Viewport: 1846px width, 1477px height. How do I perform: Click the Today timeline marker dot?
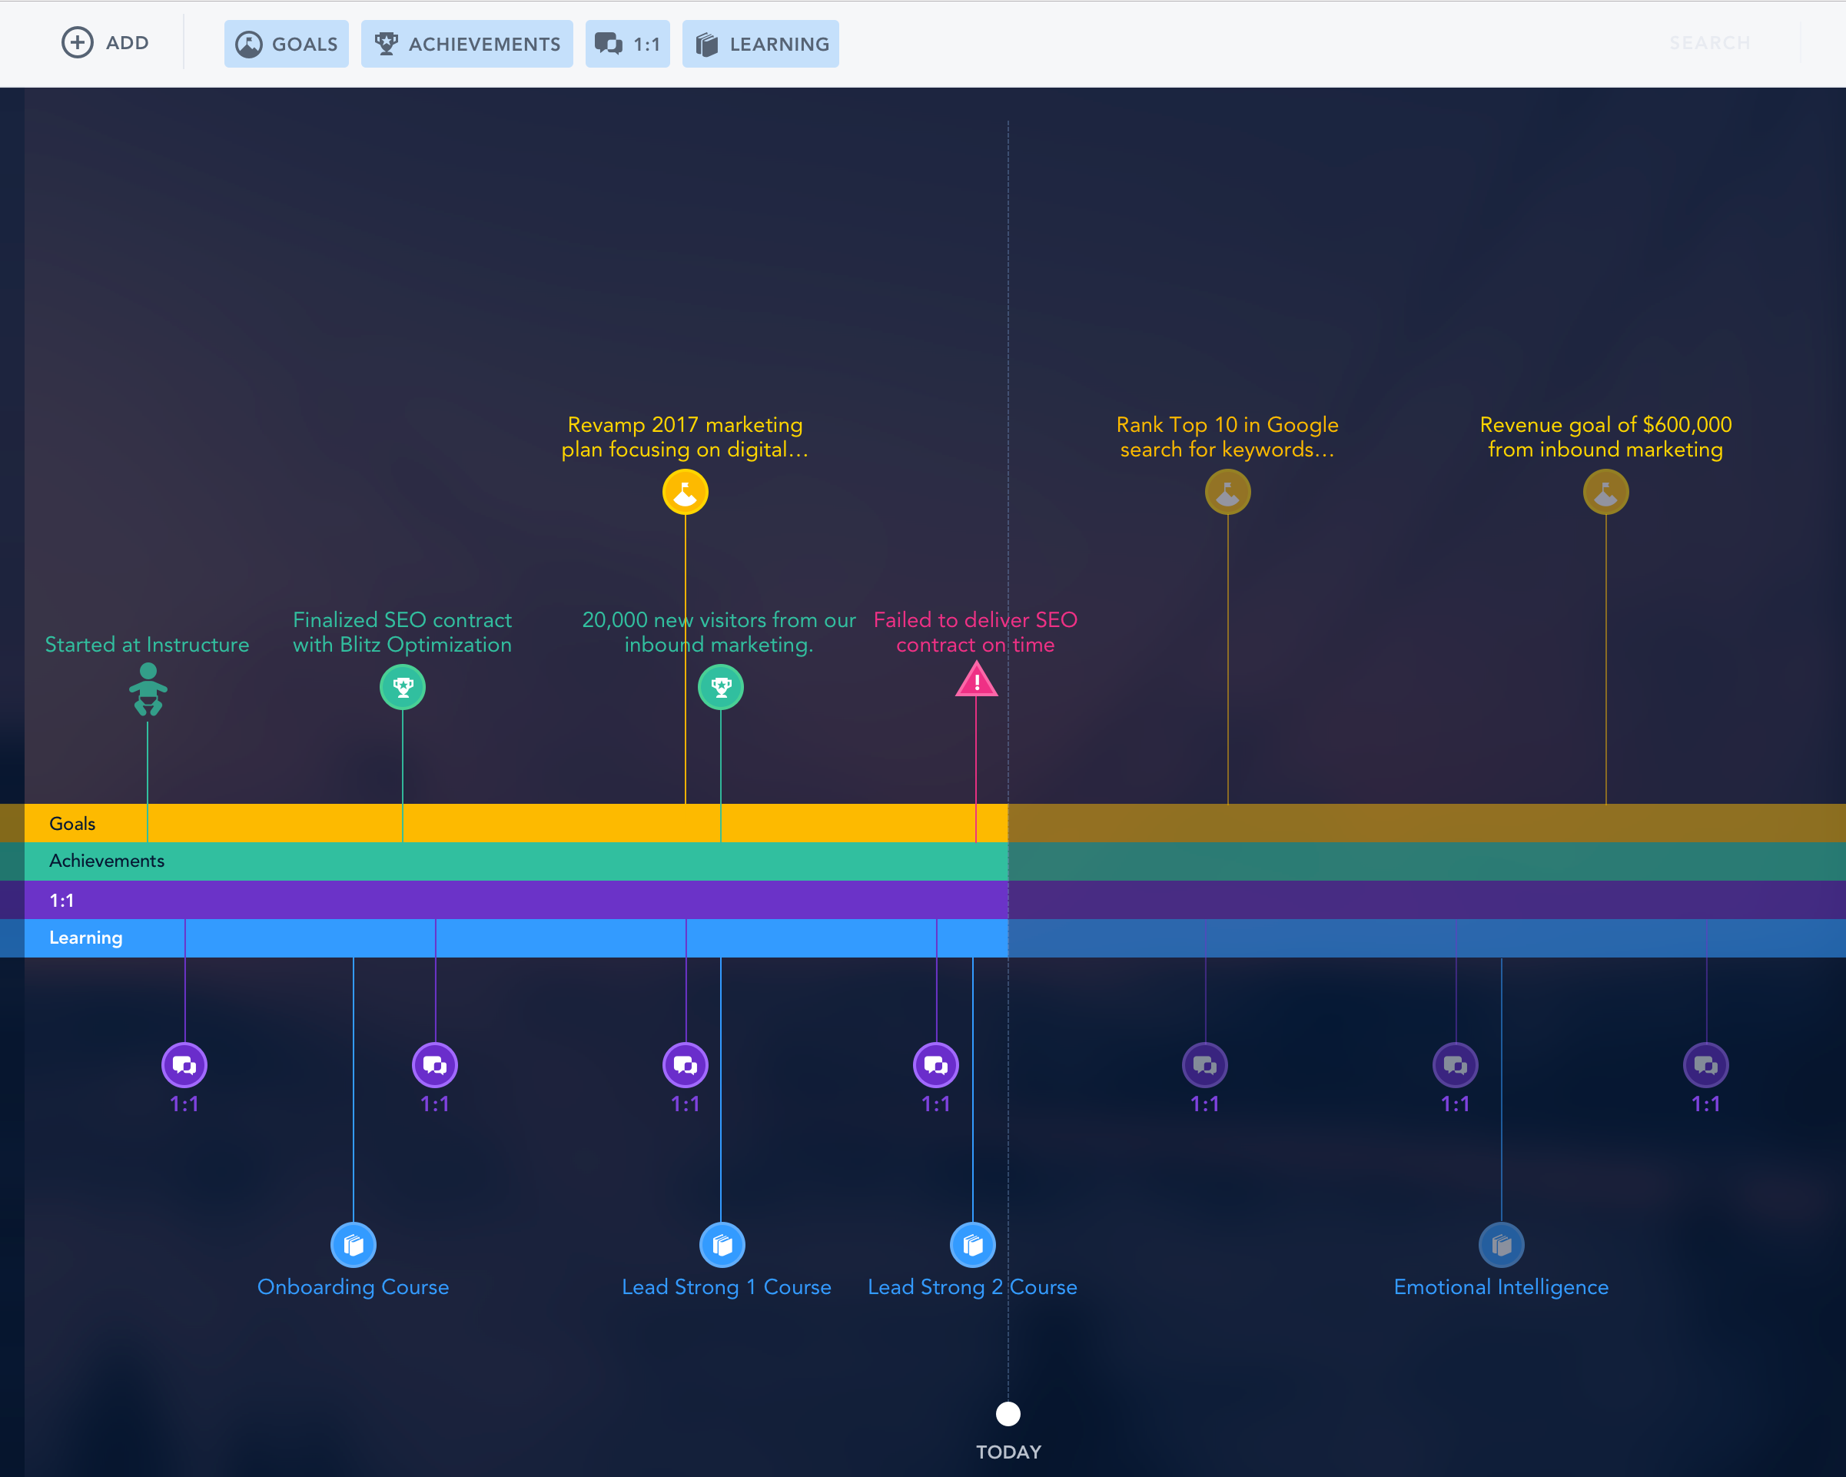1008,1414
